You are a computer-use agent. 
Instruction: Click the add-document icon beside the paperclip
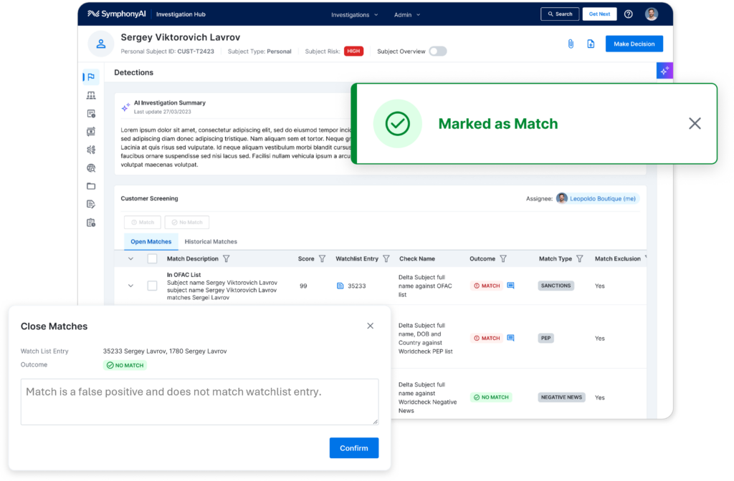pyautogui.click(x=590, y=44)
